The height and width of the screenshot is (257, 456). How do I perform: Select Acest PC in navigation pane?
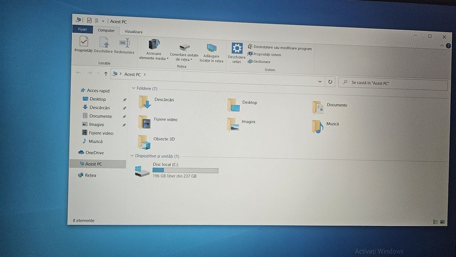click(98, 164)
